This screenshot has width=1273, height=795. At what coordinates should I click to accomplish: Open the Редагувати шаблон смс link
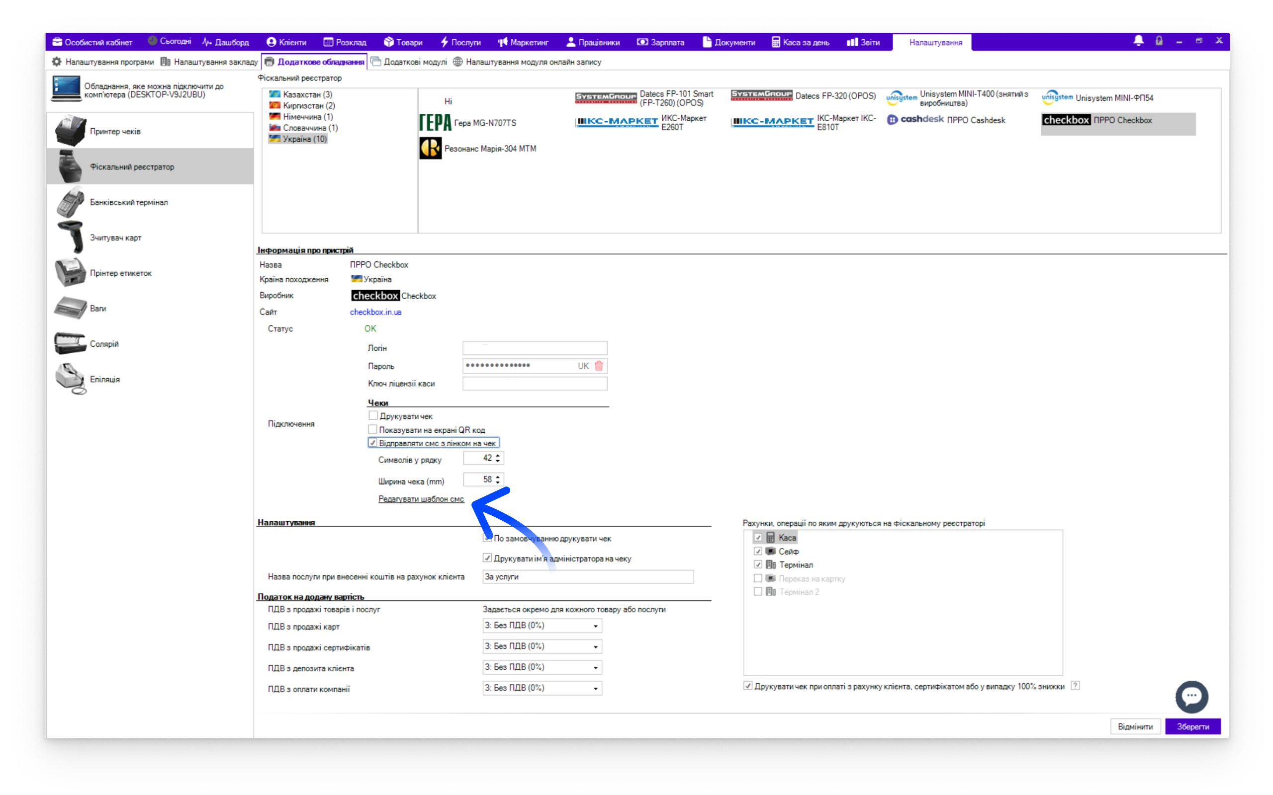point(421,499)
